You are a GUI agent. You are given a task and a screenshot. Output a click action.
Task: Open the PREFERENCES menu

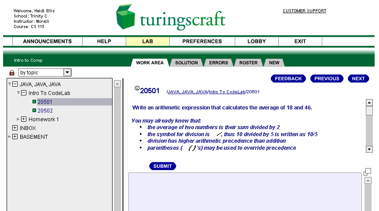(202, 42)
